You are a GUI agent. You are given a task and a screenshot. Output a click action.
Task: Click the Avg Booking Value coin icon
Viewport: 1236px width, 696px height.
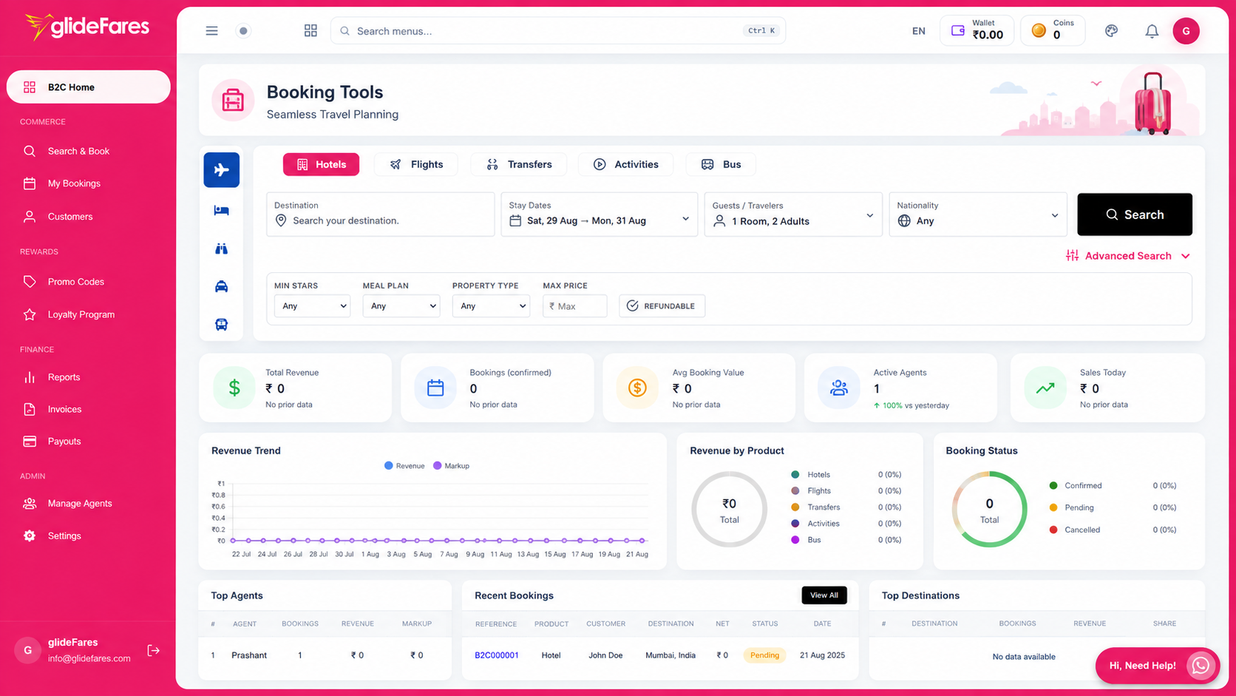[637, 388]
